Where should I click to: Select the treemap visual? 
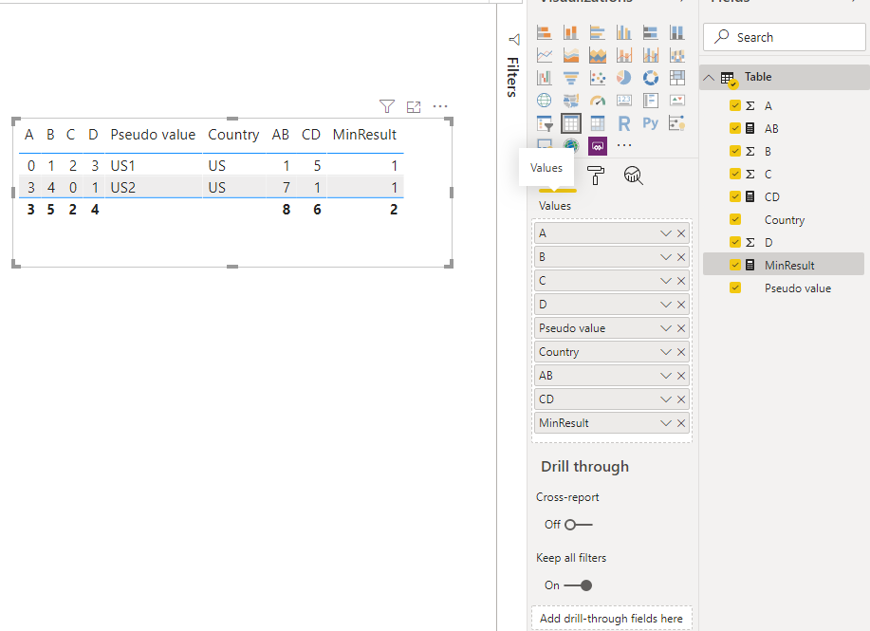pyautogui.click(x=676, y=78)
